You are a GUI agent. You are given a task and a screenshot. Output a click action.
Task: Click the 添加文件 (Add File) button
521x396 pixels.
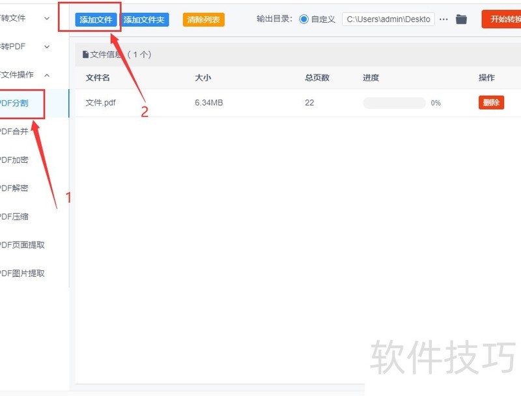pyautogui.click(x=96, y=20)
